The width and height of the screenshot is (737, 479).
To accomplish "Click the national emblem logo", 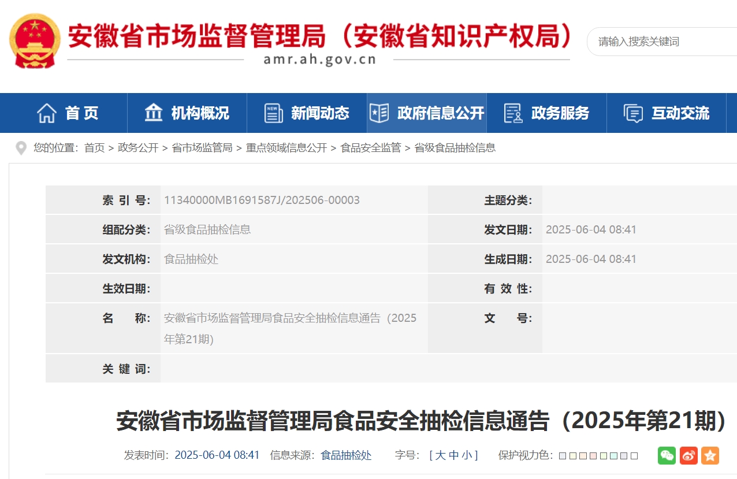I will [35, 41].
